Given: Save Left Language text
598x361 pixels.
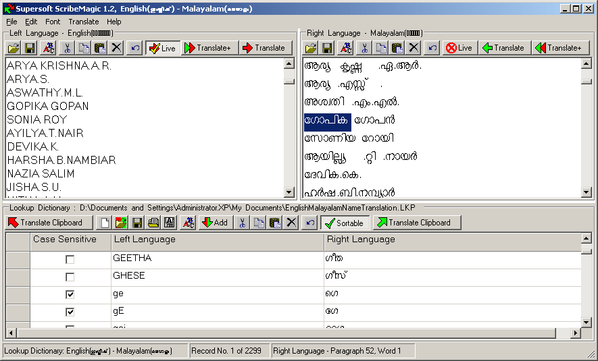Looking at the screenshot, I should point(30,48).
